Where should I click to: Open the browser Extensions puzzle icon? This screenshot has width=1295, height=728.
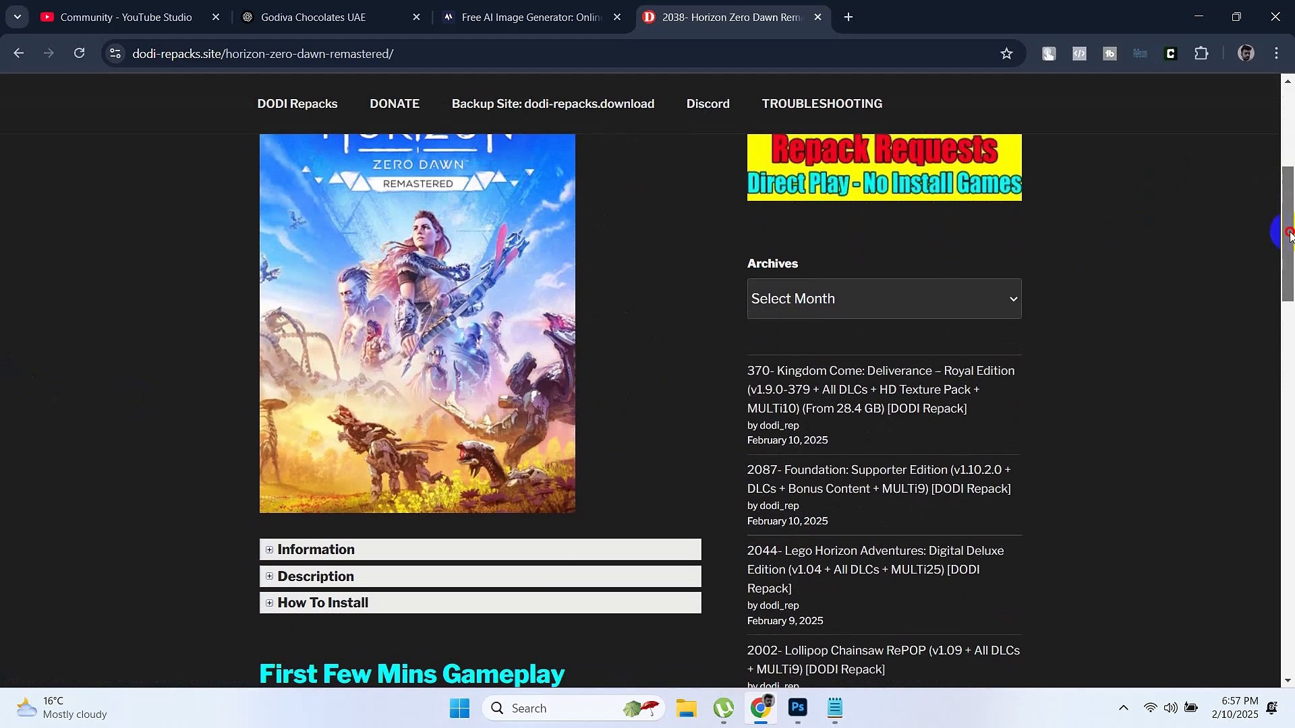pyautogui.click(x=1201, y=53)
